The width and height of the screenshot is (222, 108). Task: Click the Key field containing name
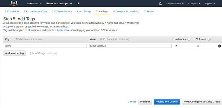[x=46, y=46]
